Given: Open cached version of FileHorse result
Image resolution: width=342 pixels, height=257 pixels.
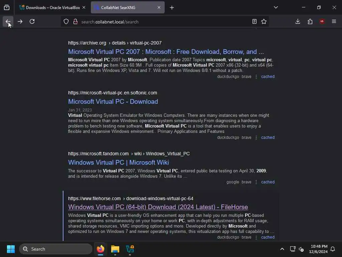Looking at the screenshot, I should pos(268,237).
